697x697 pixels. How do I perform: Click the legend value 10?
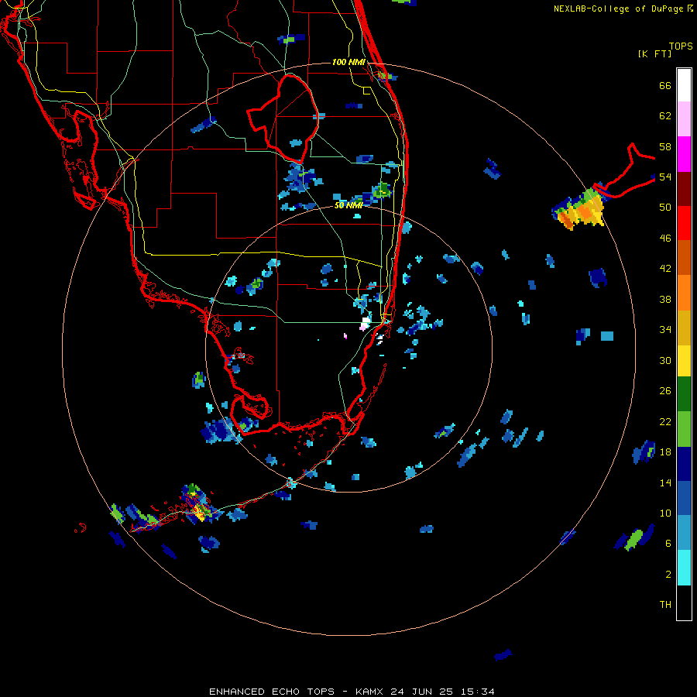(x=665, y=513)
